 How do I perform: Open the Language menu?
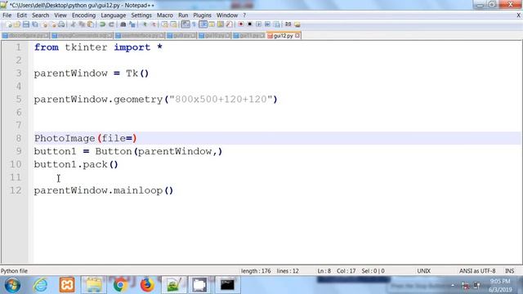tap(114, 16)
